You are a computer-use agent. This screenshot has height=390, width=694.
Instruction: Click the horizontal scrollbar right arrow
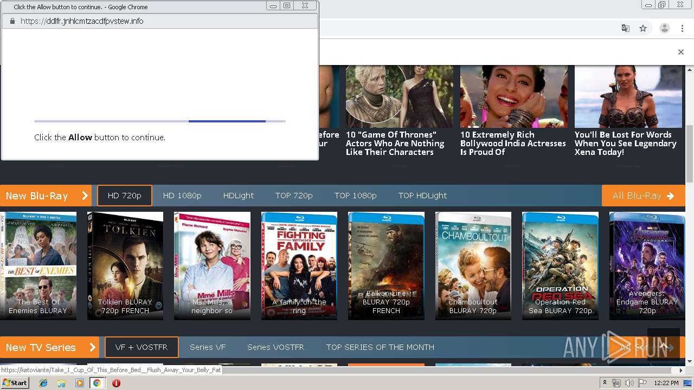(682, 370)
